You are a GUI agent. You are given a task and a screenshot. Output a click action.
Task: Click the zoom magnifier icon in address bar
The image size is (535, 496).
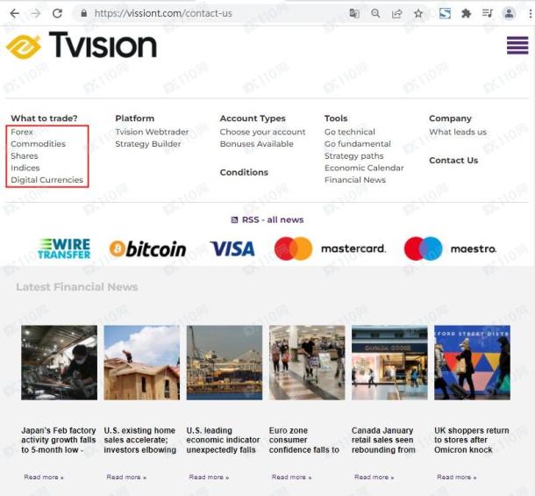(x=375, y=14)
